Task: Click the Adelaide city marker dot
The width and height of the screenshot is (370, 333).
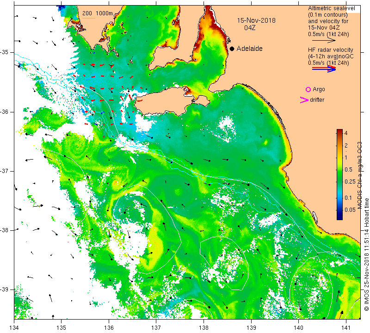Action: pyautogui.click(x=232, y=49)
